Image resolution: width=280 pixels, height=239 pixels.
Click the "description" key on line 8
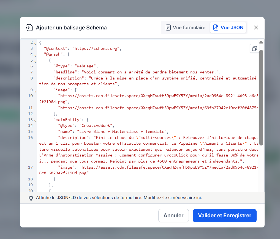pyautogui.click(x=69, y=78)
